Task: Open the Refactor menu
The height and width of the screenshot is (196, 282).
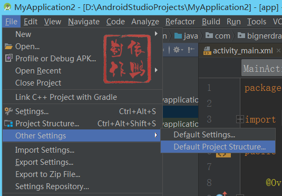Action: coord(180,22)
